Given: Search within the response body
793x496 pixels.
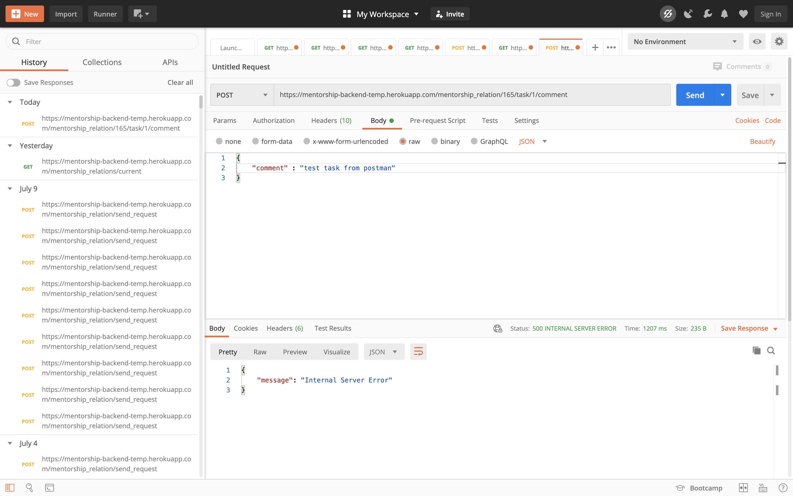Looking at the screenshot, I should 771,351.
